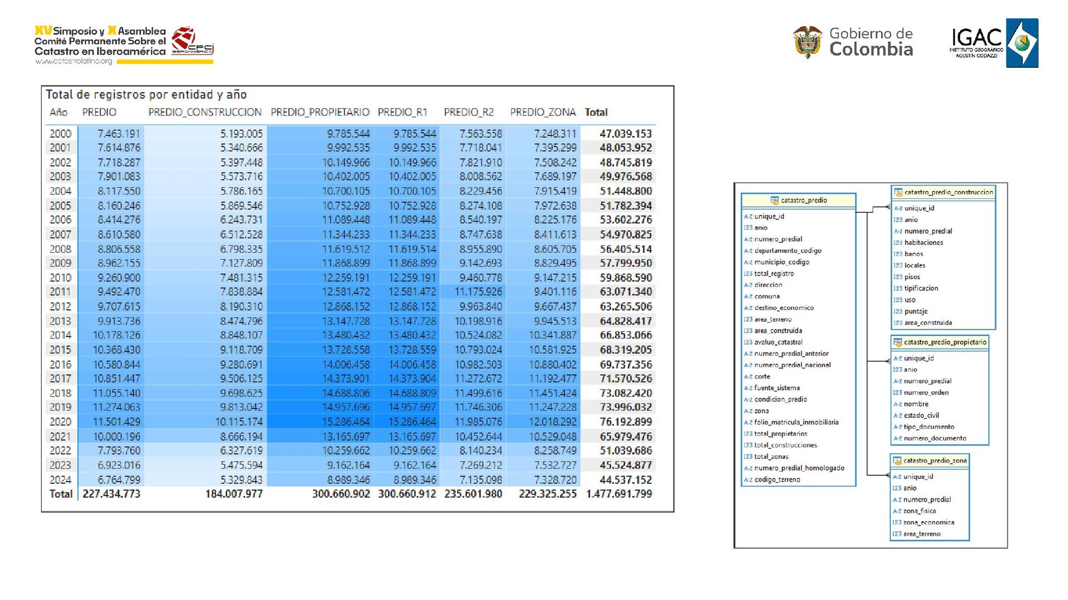Click grand total 1.477.691.799
This screenshot has width=1068, height=600.
click(x=619, y=494)
